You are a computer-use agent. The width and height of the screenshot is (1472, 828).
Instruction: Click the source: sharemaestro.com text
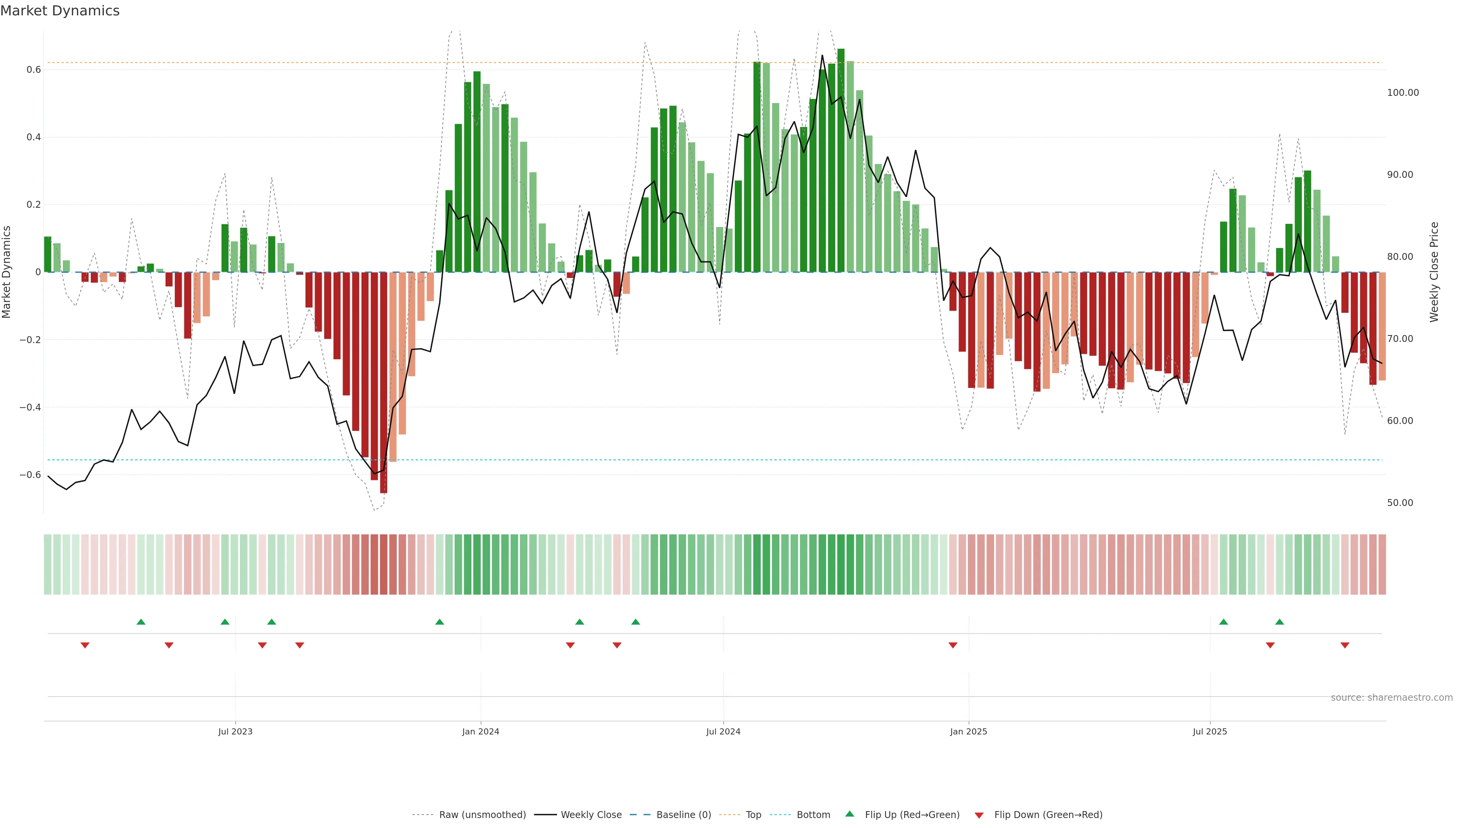click(1391, 698)
